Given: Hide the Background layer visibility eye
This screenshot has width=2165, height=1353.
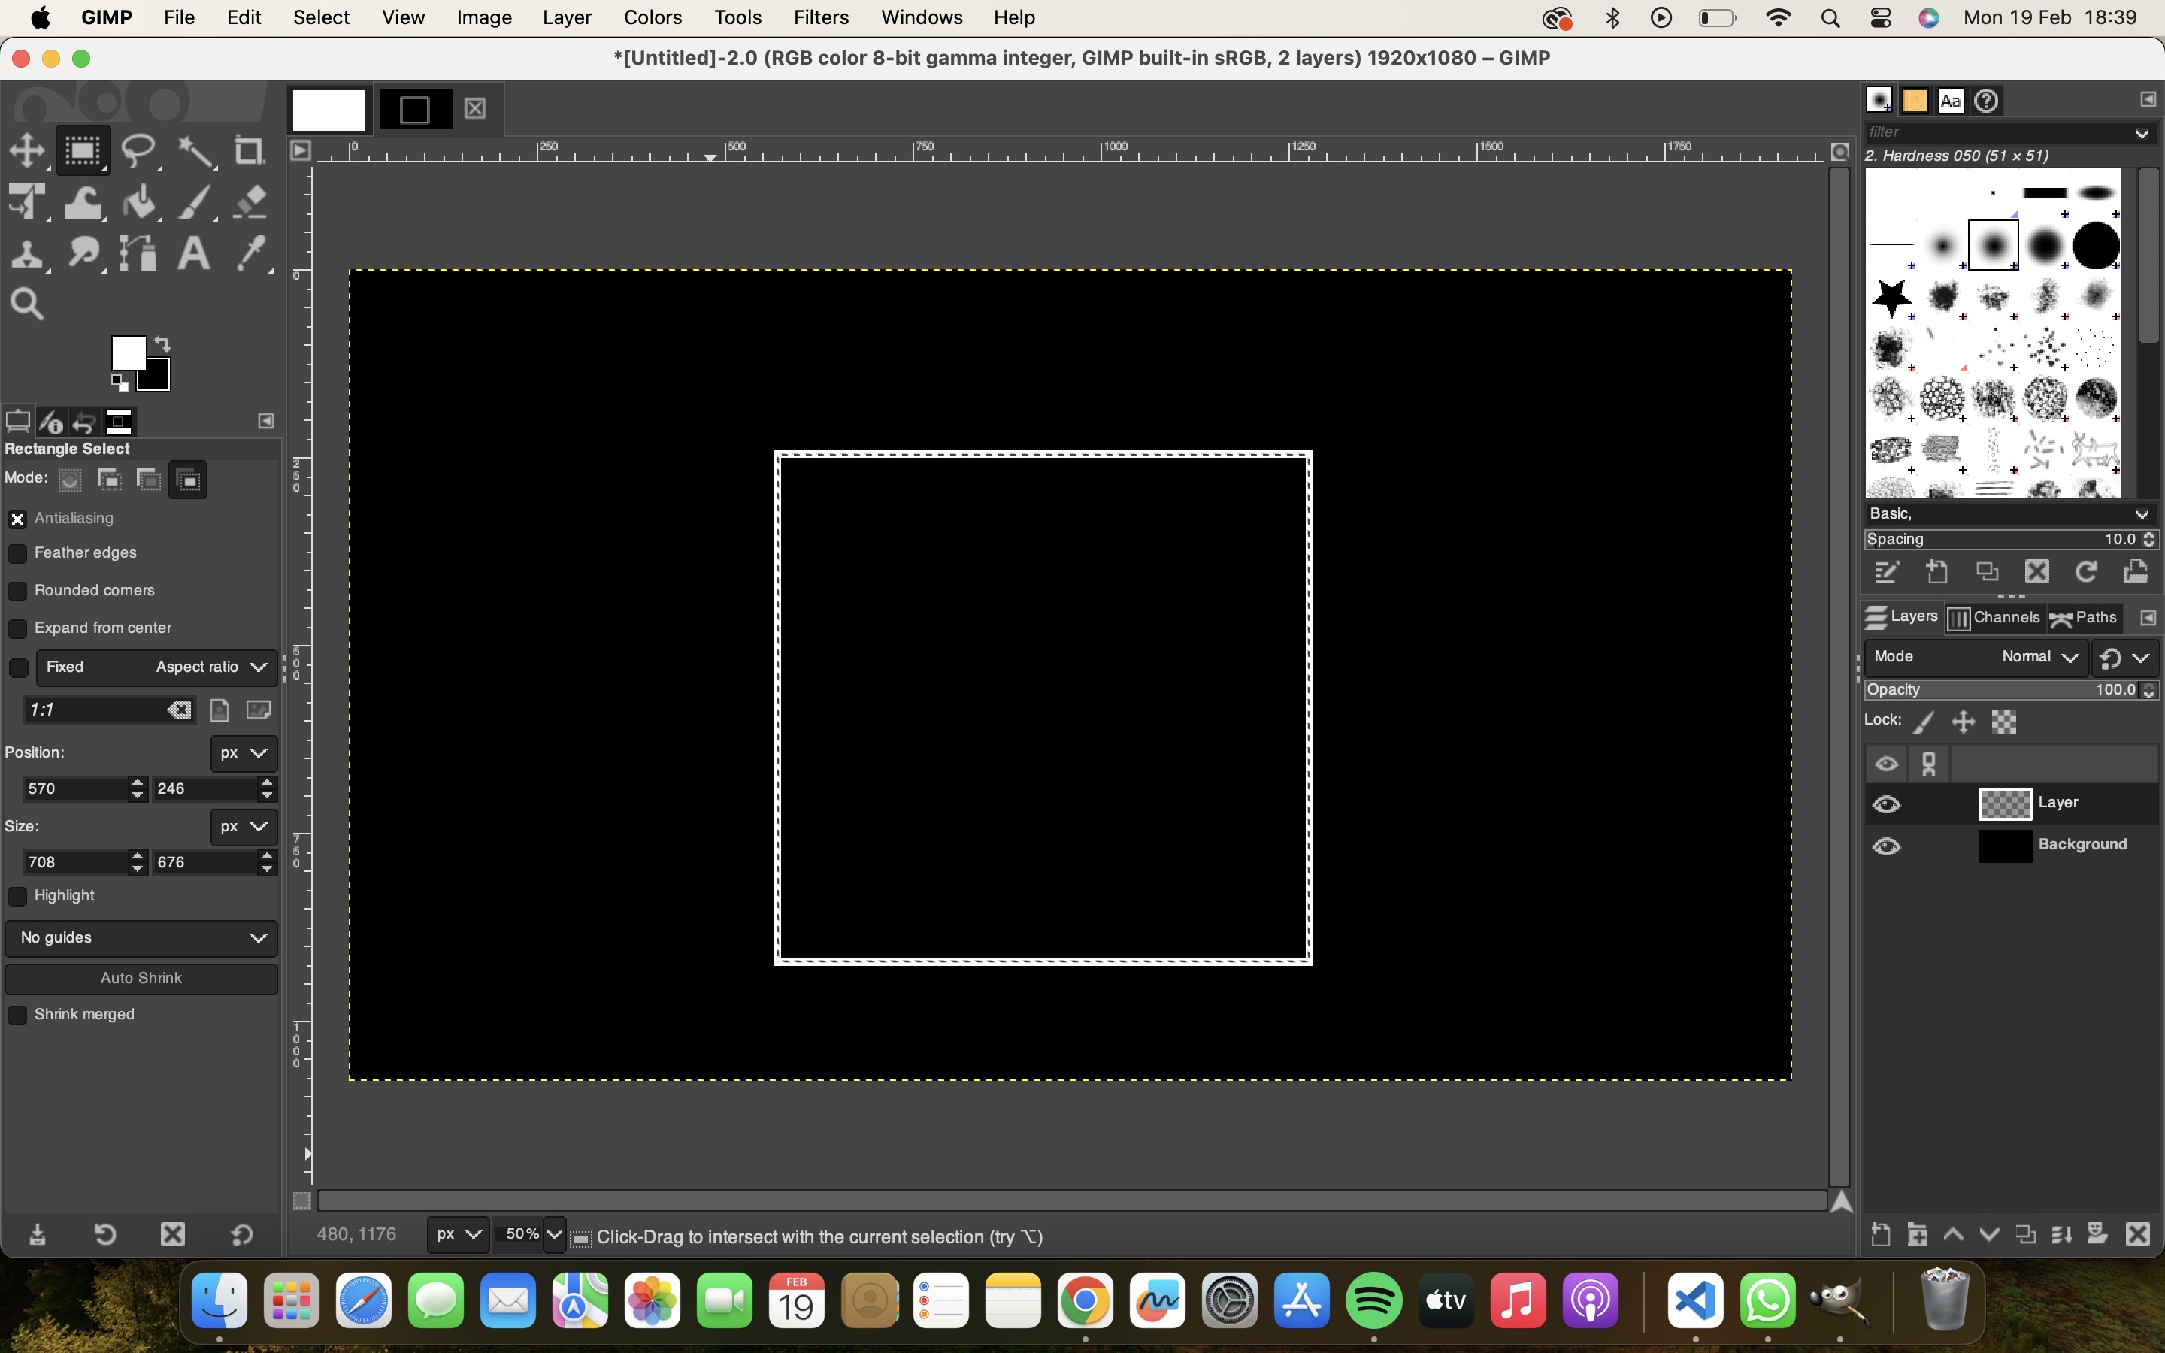Looking at the screenshot, I should pyautogui.click(x=1887, y=846).
